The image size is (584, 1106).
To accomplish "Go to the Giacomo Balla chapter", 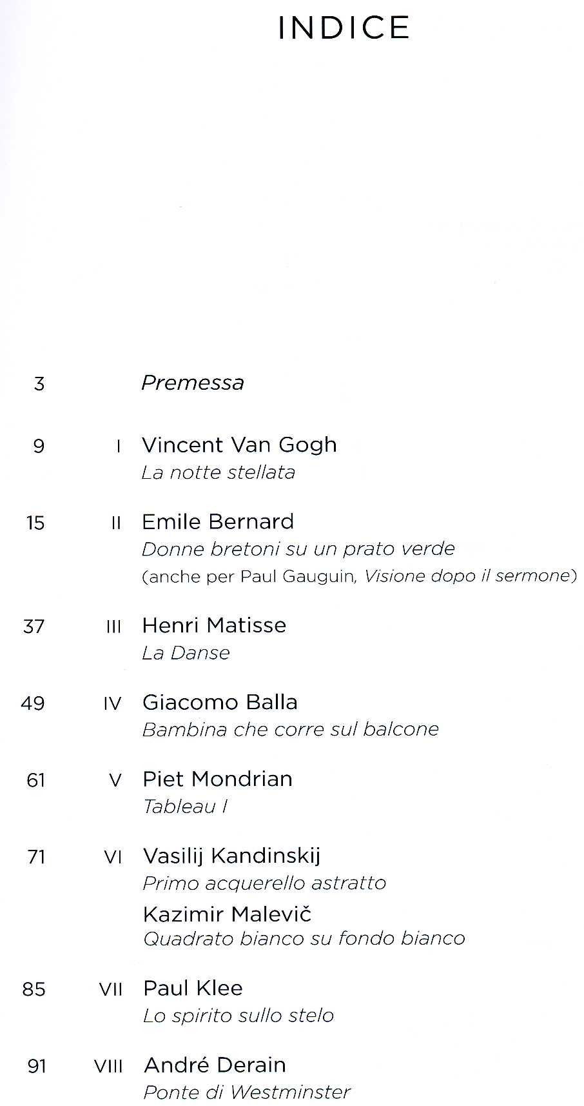I will click(x=220, y=702).
